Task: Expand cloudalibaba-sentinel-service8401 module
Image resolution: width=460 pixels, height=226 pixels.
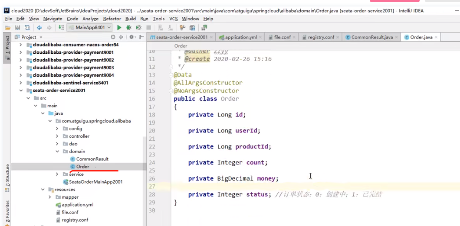Action: tap(20, 83)
